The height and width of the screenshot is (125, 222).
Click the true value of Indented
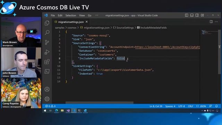(100, 74)
